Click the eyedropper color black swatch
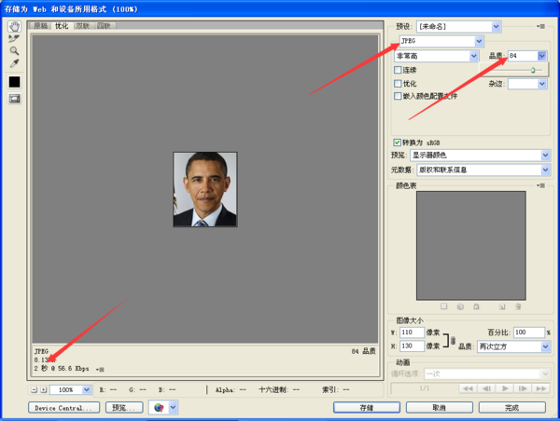This screenshot has width=560, height=421. pyautogui.click(x=14, y=82)
